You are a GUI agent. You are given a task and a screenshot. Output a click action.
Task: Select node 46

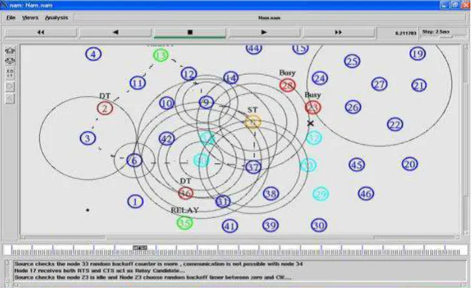tap(366, 194)
